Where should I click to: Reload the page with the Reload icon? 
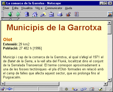27,14
